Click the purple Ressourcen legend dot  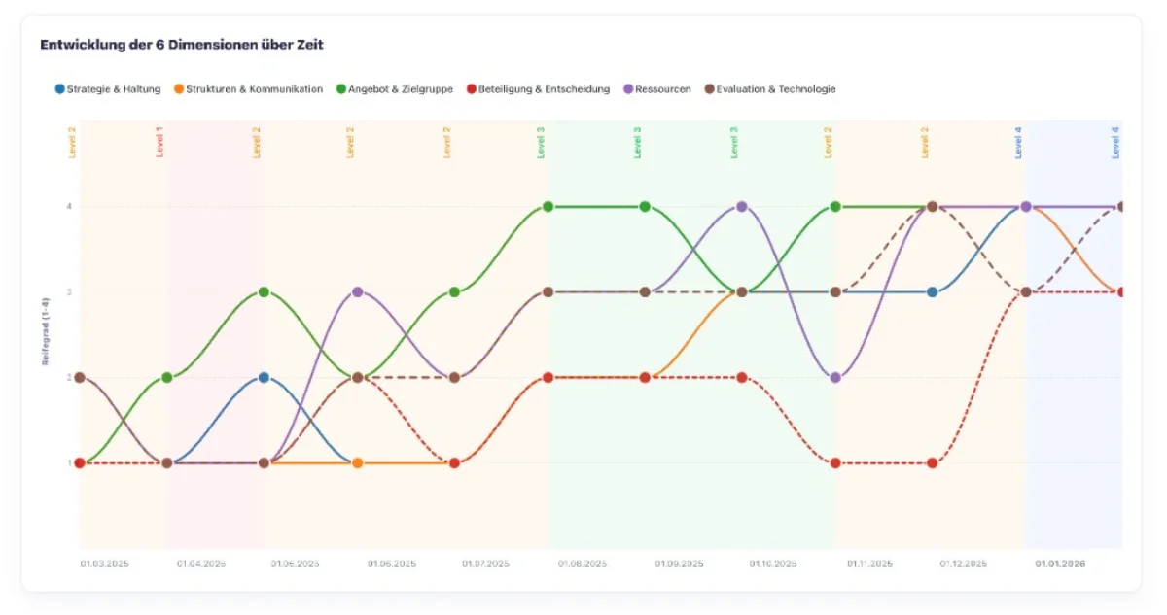click(628, 89)
